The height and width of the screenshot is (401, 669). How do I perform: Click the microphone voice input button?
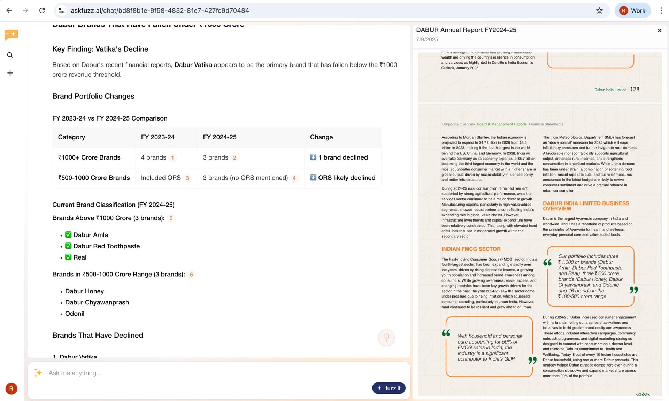(386, 337)
